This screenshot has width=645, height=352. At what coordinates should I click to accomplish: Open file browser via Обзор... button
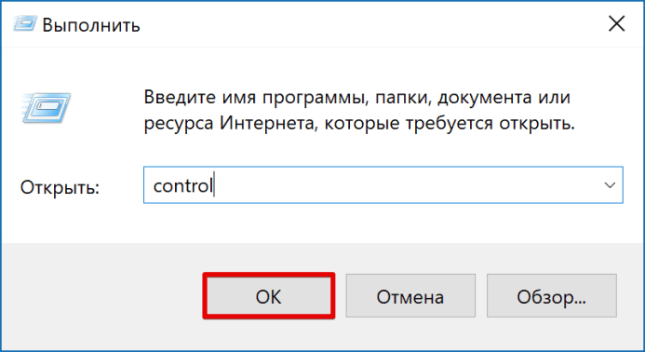click(x=551, y=295)
